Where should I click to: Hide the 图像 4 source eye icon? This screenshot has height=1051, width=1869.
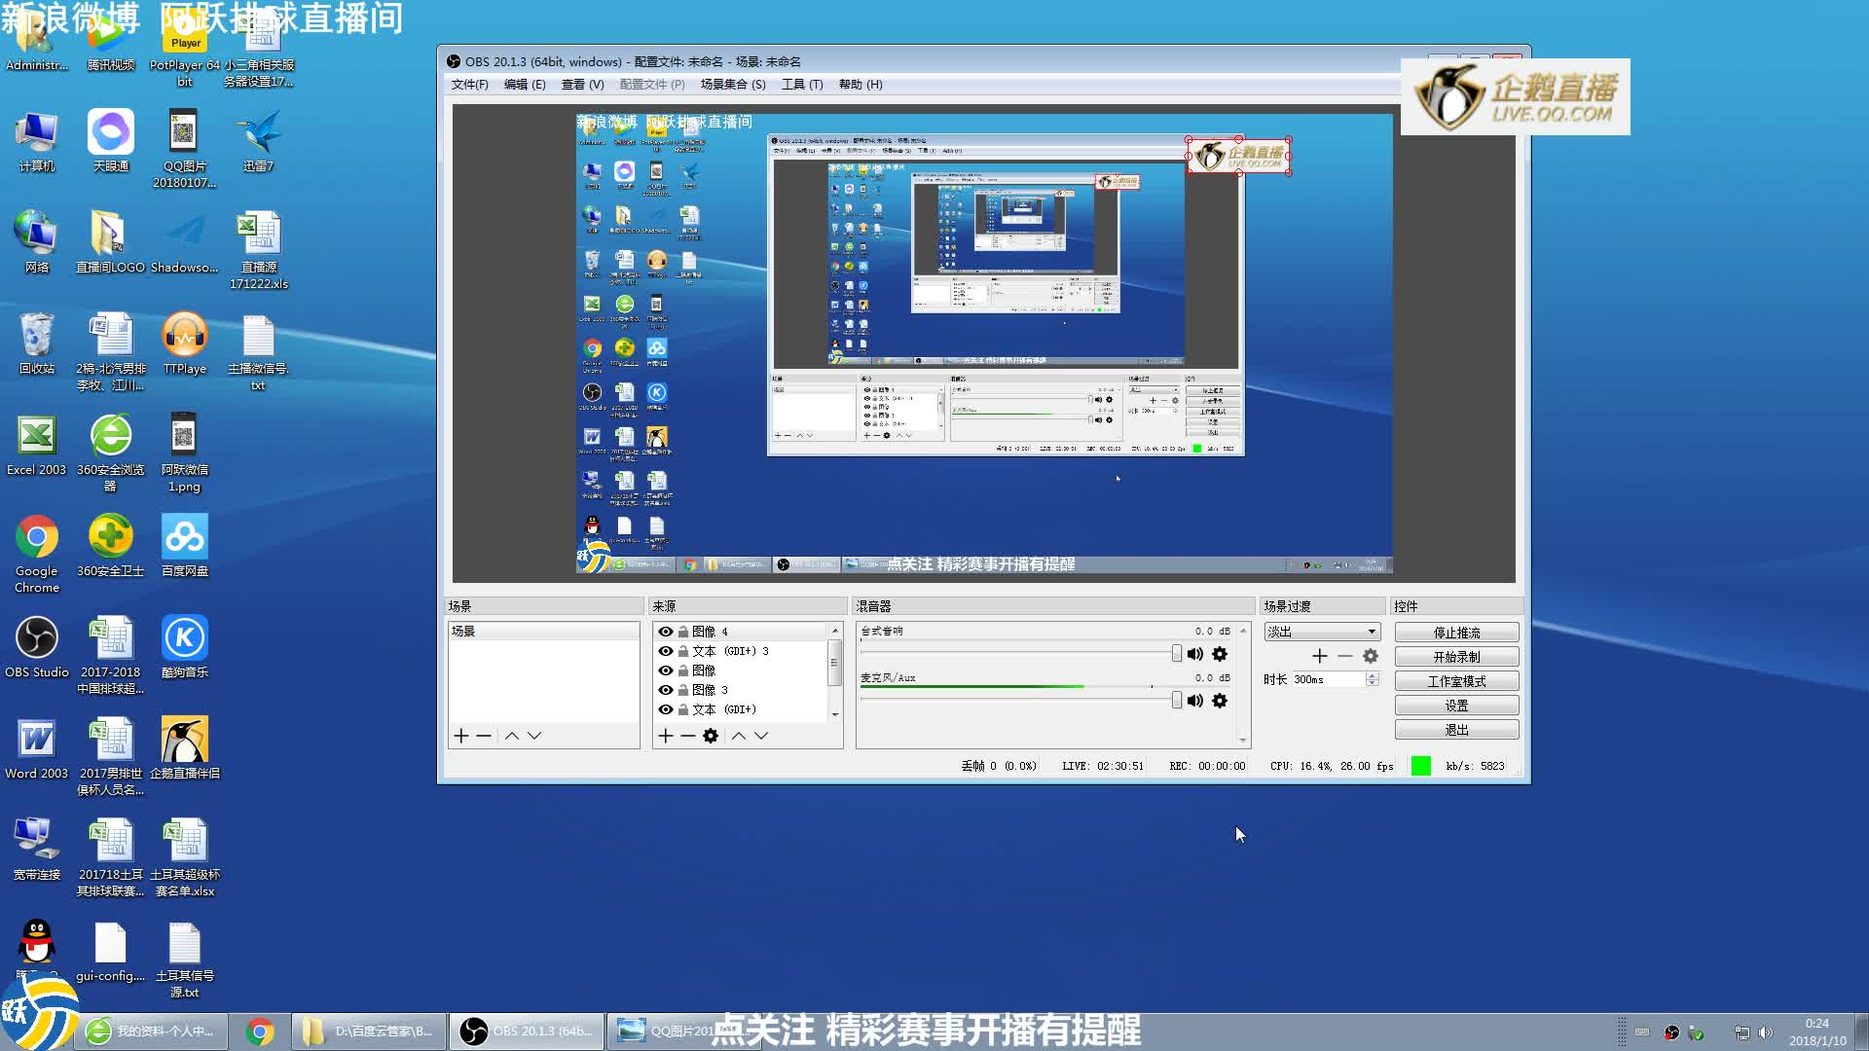666,632
